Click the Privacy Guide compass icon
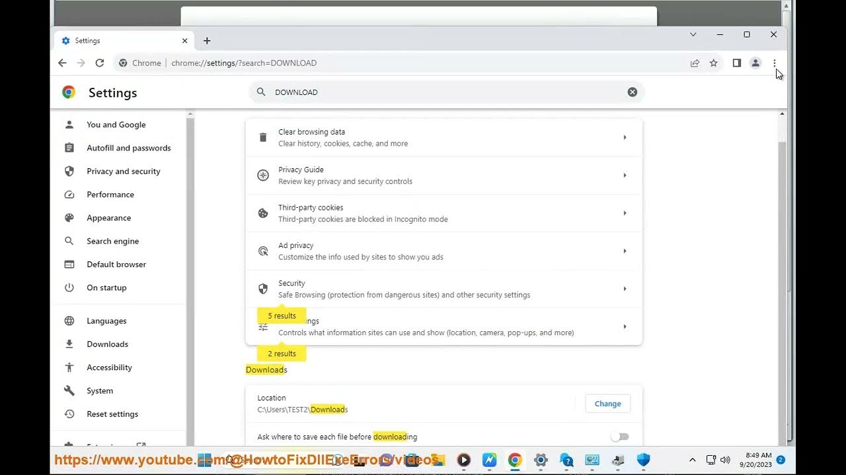The width and height of the screenshot is (846, 475). 263,175
